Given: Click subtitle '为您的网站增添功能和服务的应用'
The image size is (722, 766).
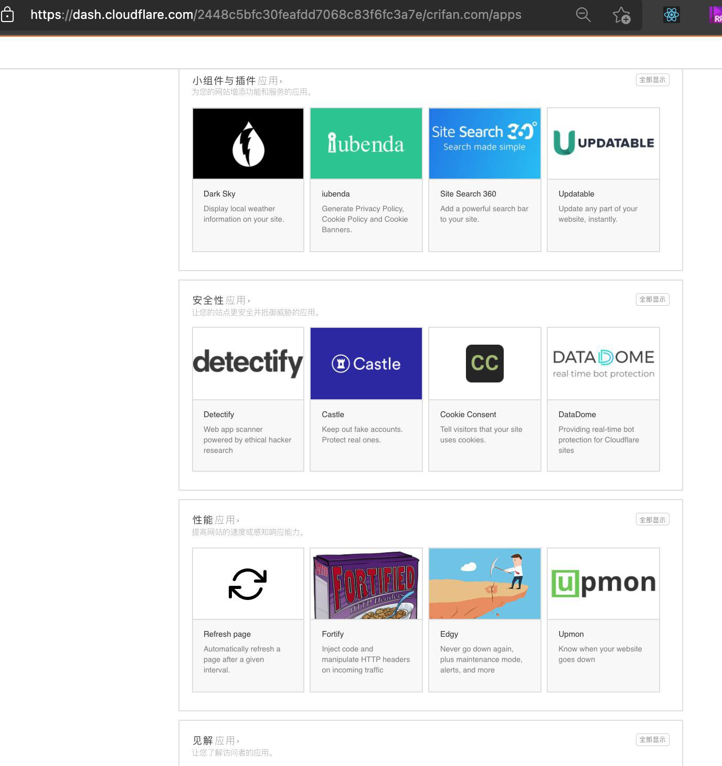Looking at the screenshot, I should (253, 92).
